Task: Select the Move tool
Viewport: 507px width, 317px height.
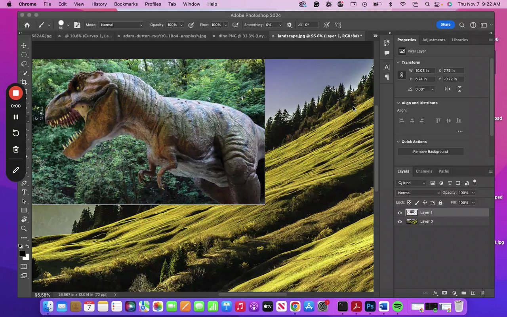Action: pos(24,46)
